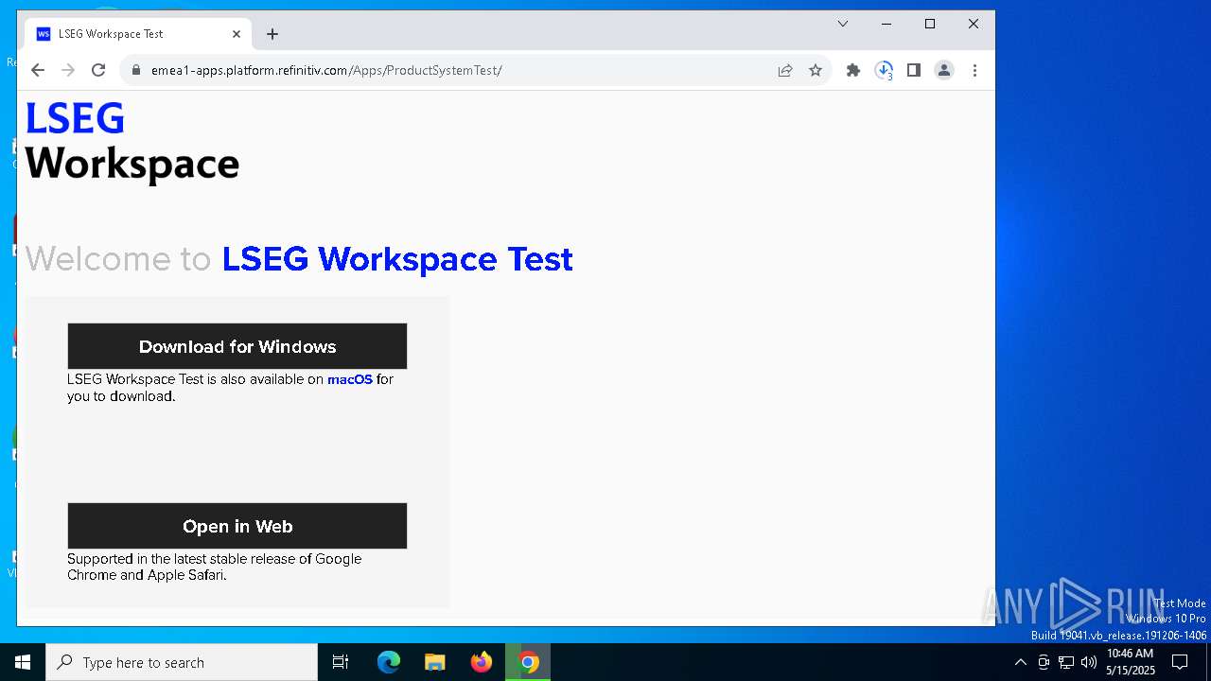This screenshot has width=1211, height=681.
Task: Click the Download for Windows button
Action: (x=237, y=346)
